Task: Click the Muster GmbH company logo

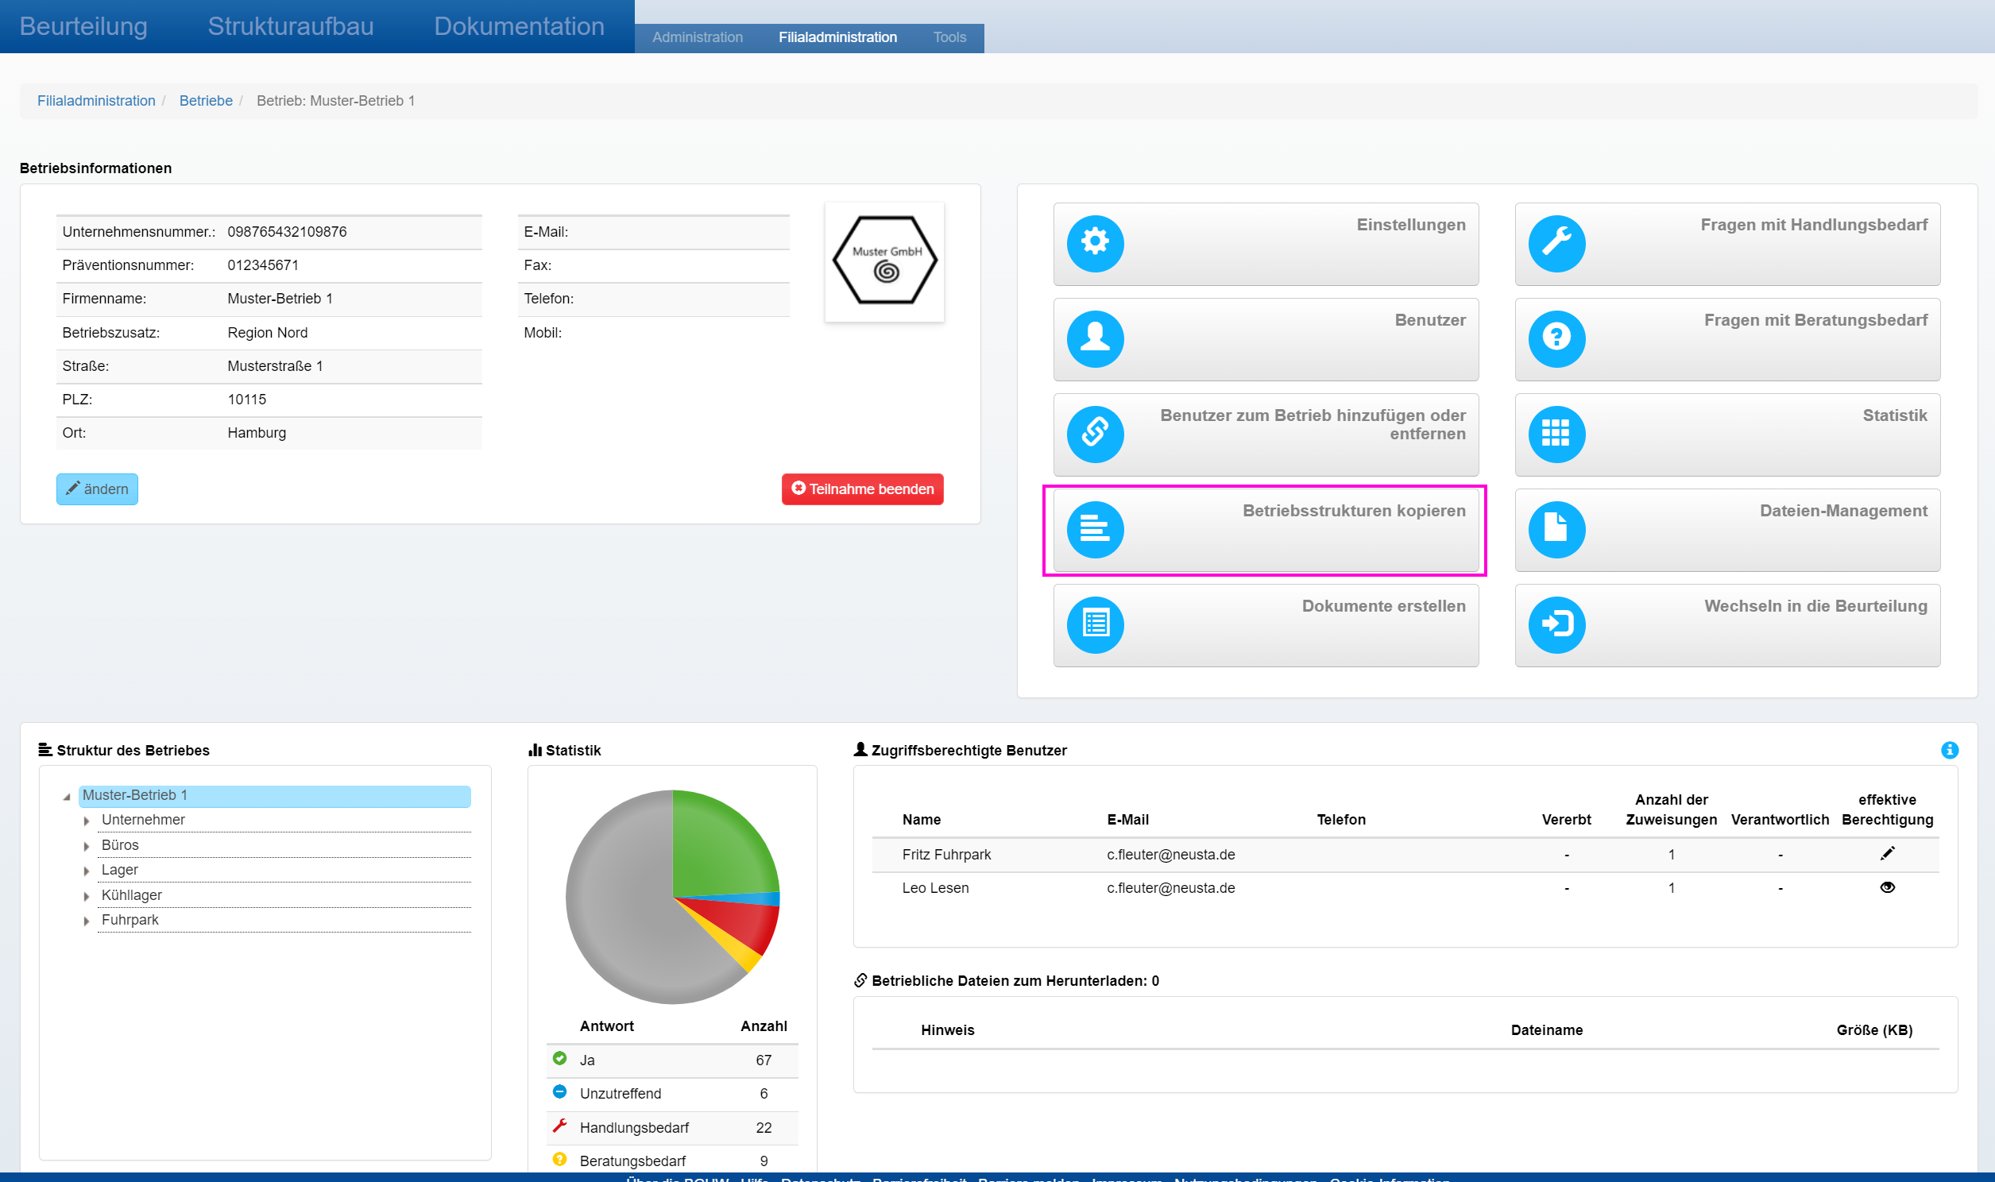Action: [x=884, y=262]
